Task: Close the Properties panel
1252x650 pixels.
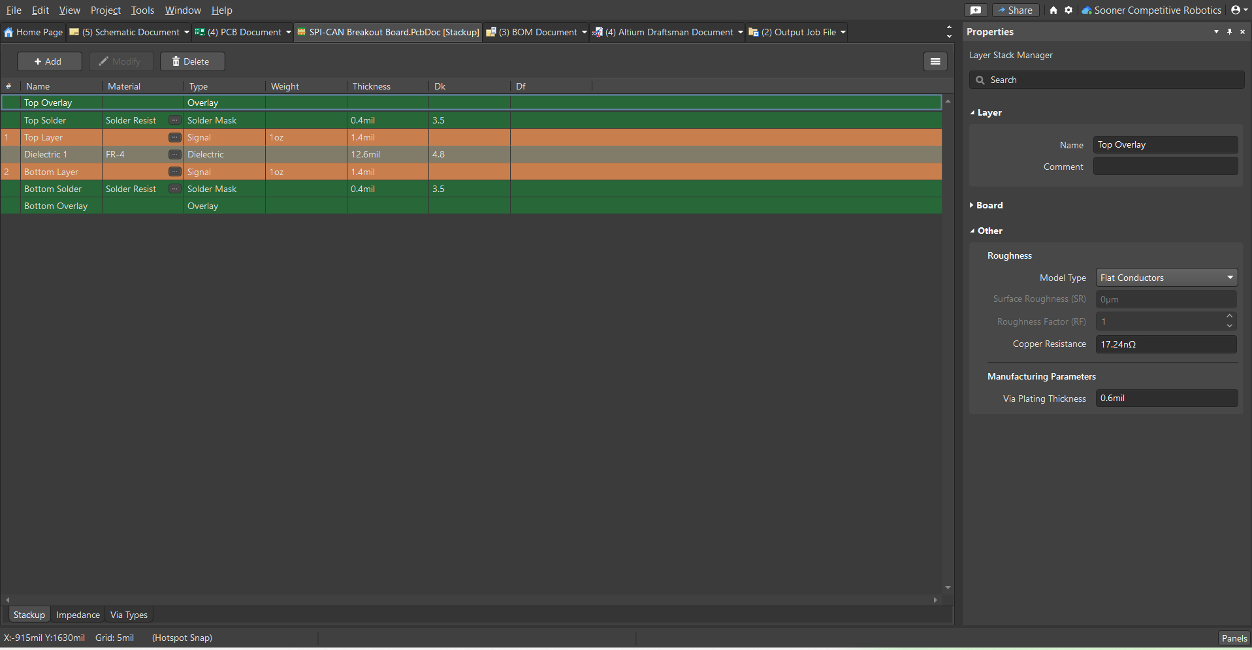Action: coord(1242,31)
